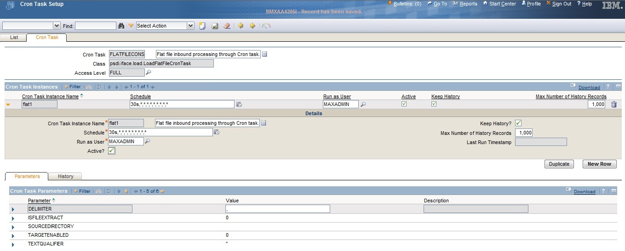Open the Reports menu
This screenshot has height=251, width=625.
tap(465, 4)
